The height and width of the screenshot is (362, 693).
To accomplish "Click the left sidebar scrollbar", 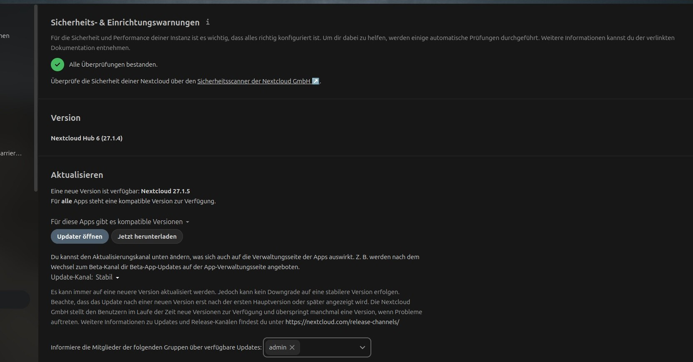I will point(36,98).
